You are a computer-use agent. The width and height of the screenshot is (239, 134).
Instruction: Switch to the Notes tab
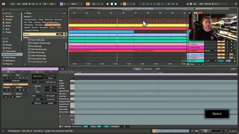(x=137, y=69)
